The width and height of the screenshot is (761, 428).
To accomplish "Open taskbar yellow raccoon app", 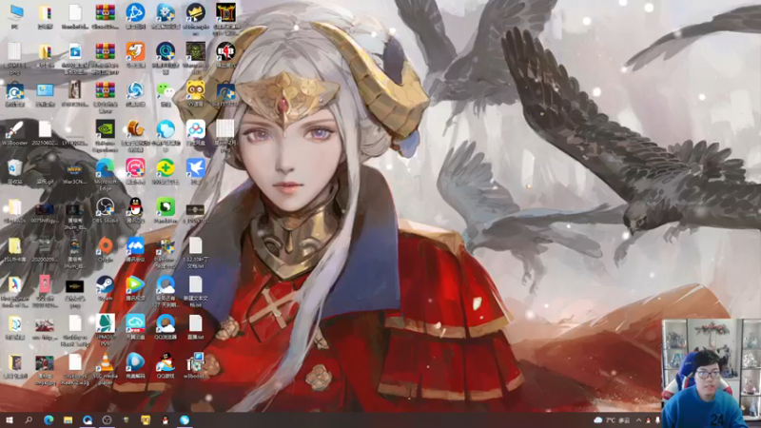I will [146, 420].
